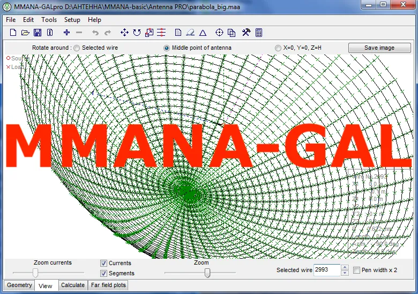Image resolution: width=418 pixels, height=294 pixels.
Task: Open the Edit menu
Action: [28, 20]
